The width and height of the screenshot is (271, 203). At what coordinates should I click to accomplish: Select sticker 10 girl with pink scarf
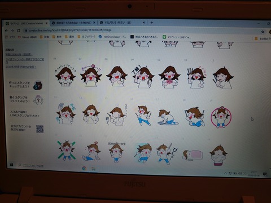click(169, 77)
